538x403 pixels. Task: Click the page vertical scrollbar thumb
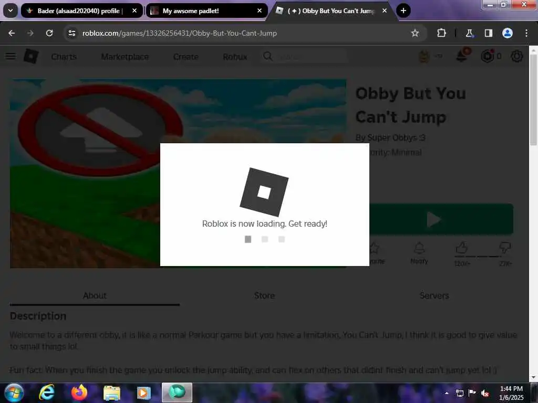click(533, 99)
